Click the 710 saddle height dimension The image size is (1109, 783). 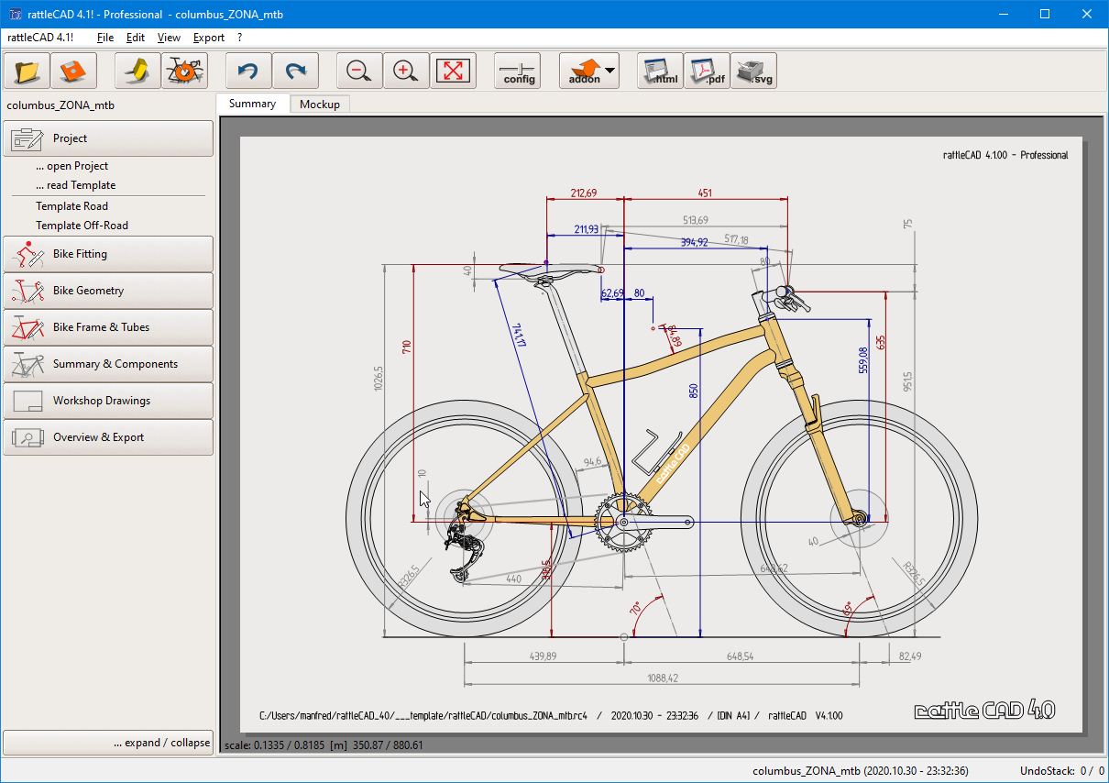pos(407,347)
